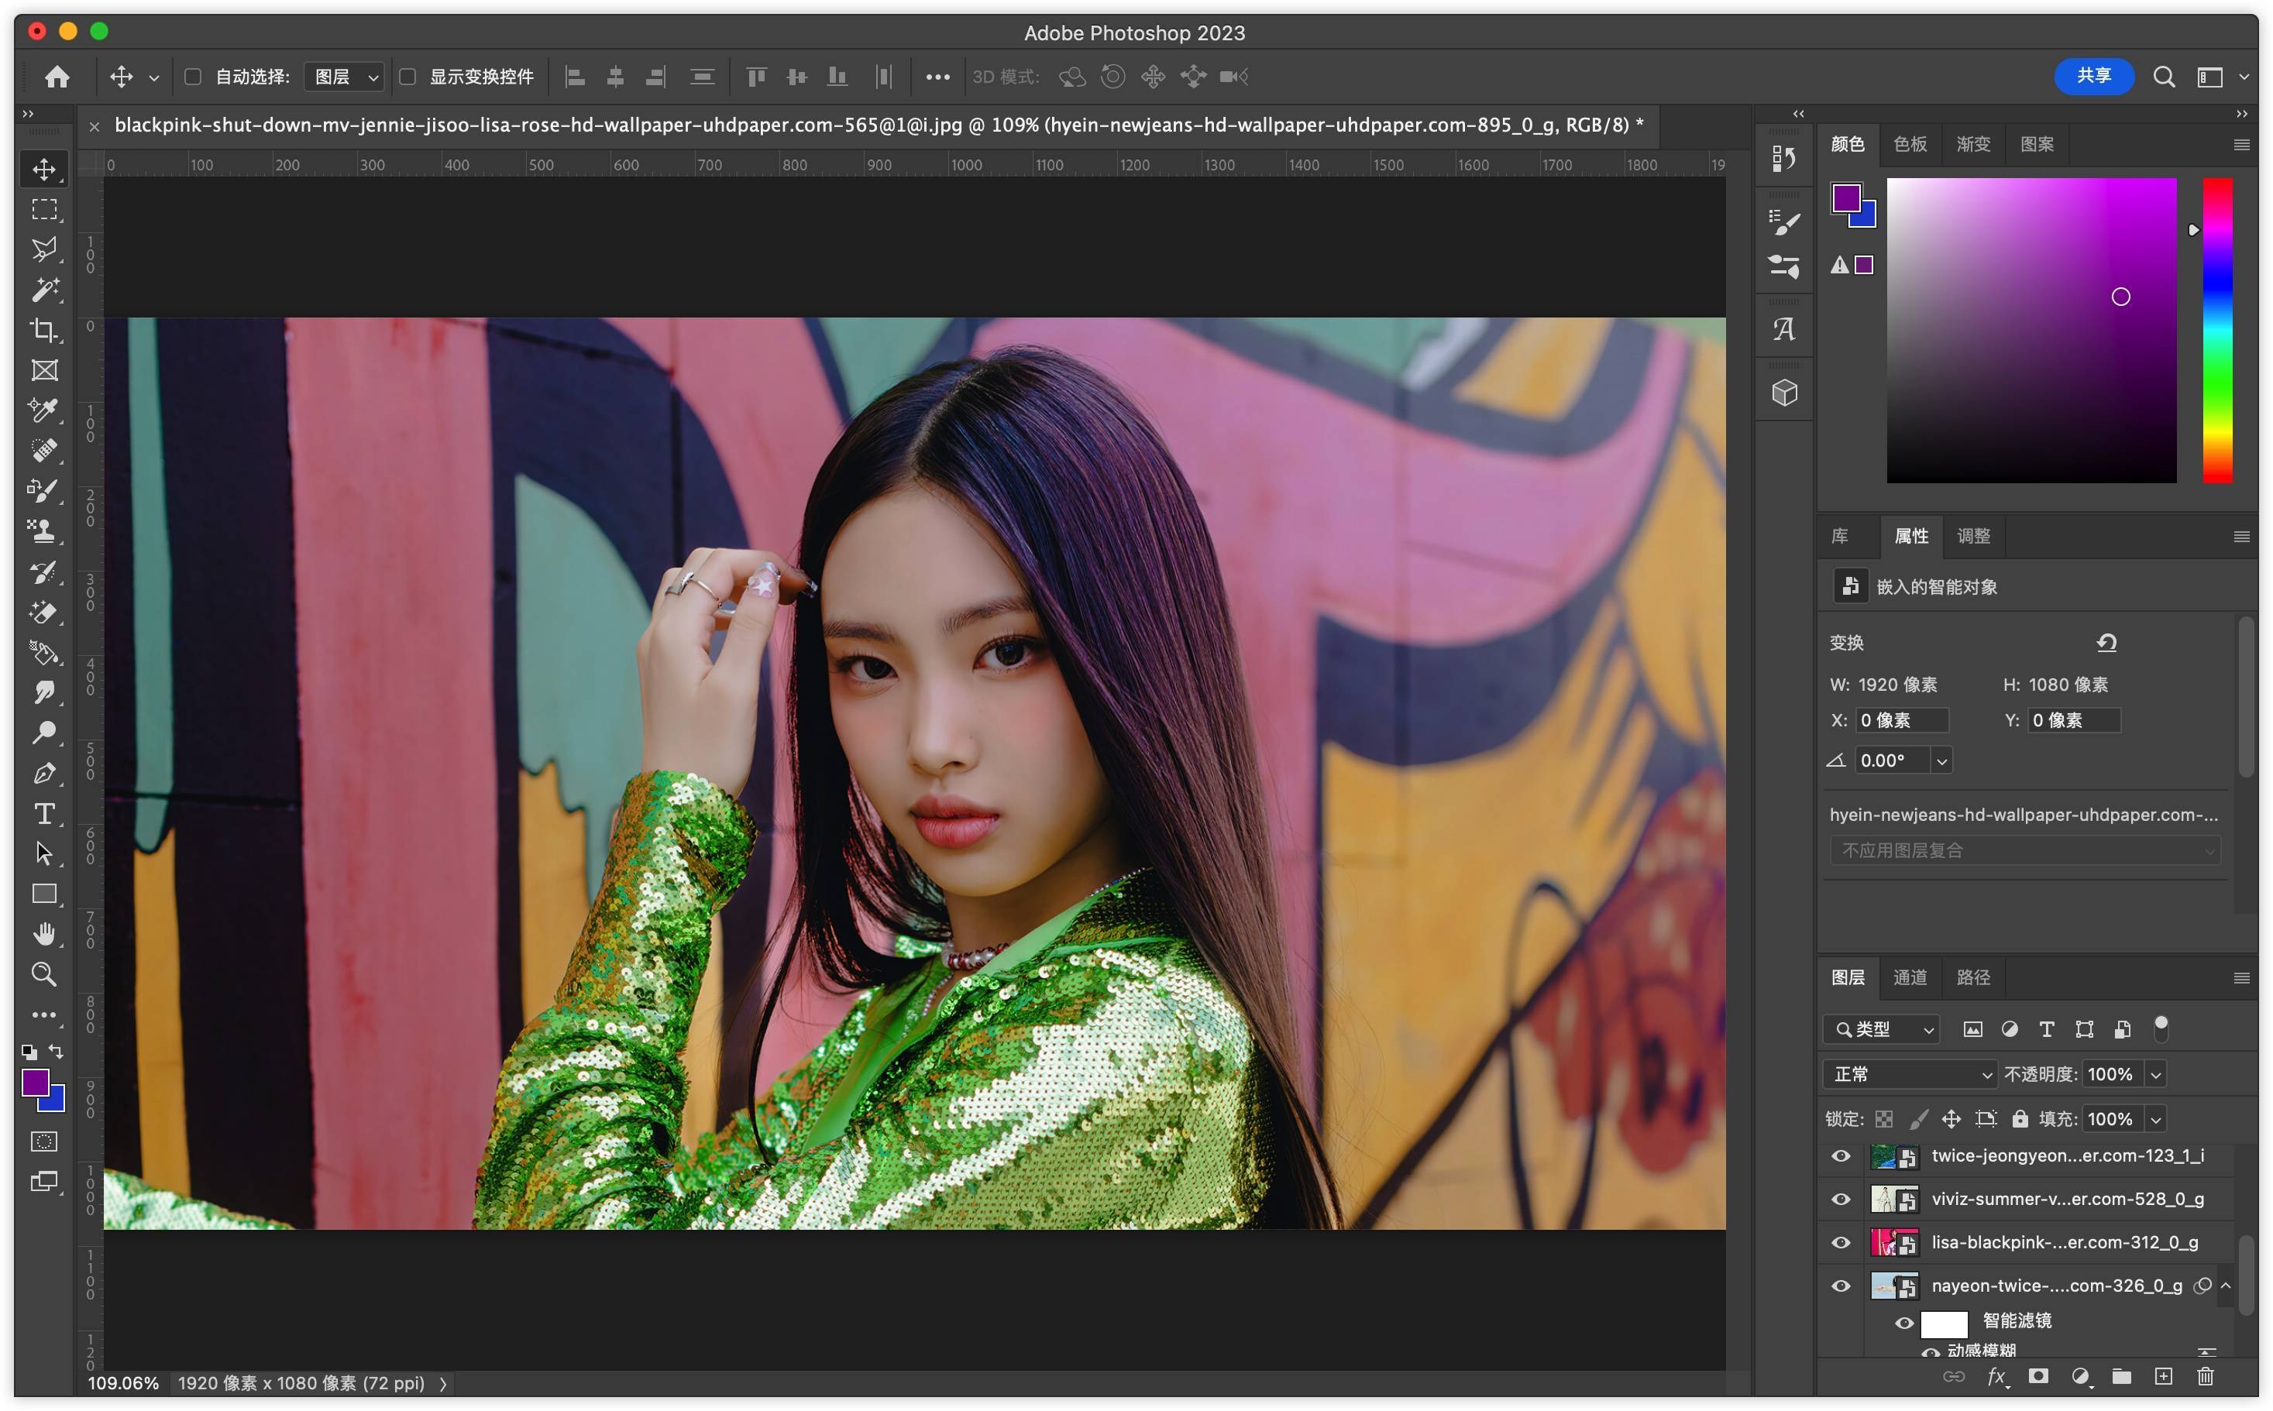Open the 3D panel cube icon
This screenshot has width=2273, height=1411.
point(1784,392)
